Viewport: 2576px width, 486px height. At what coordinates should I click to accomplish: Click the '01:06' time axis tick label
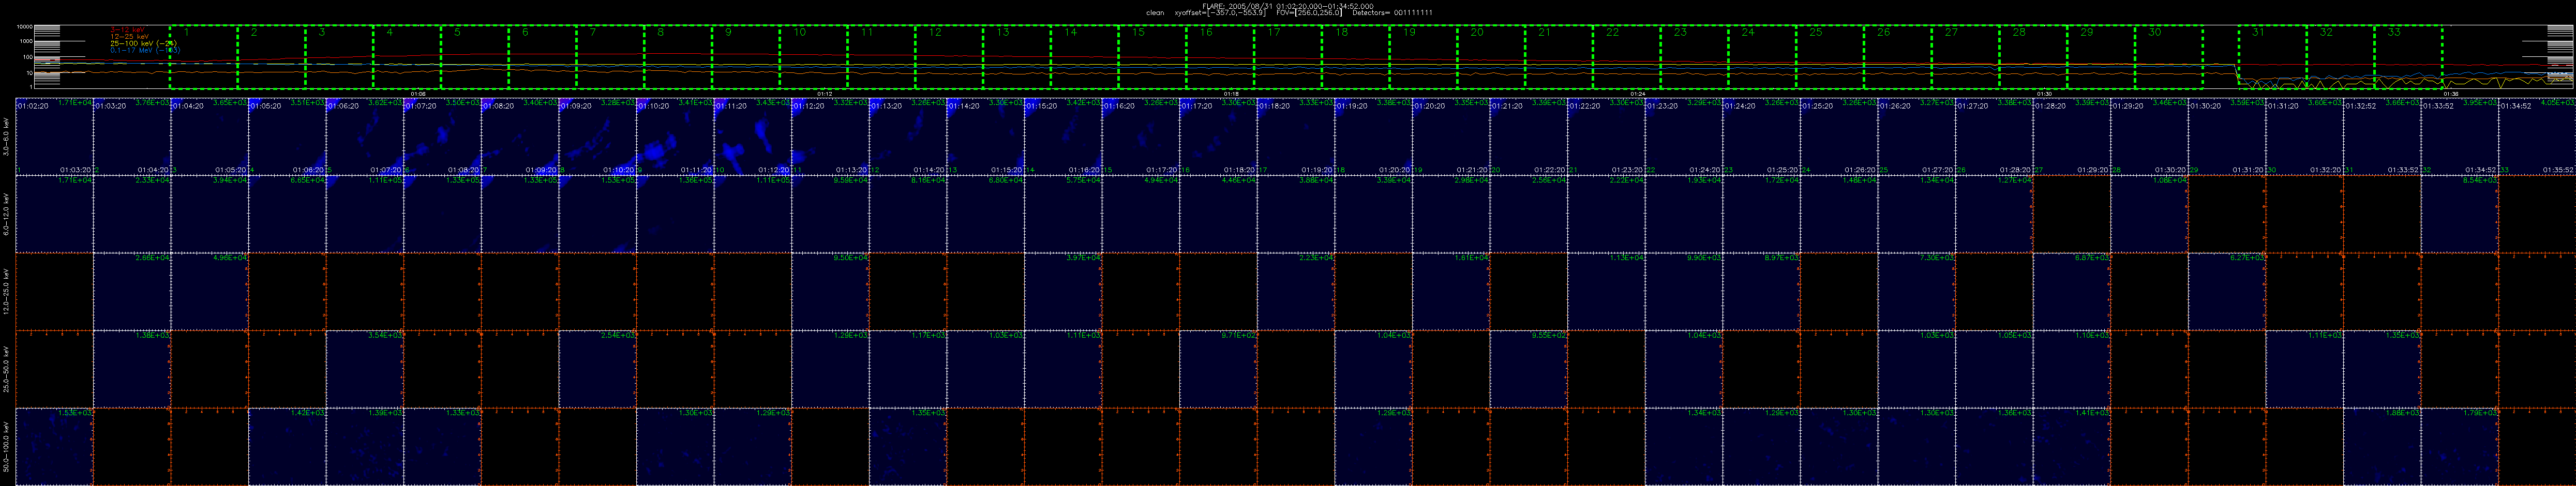418,93
